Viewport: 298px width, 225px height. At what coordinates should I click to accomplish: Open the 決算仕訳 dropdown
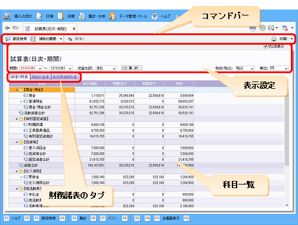[114, 68]
